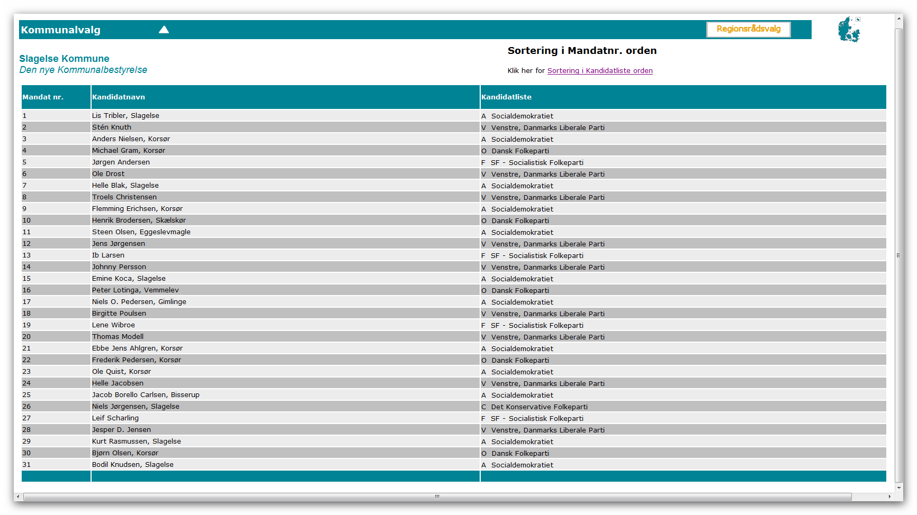Click the Kandidatliste column header
The width and height of the screenshot is (917, 515).
506,97
